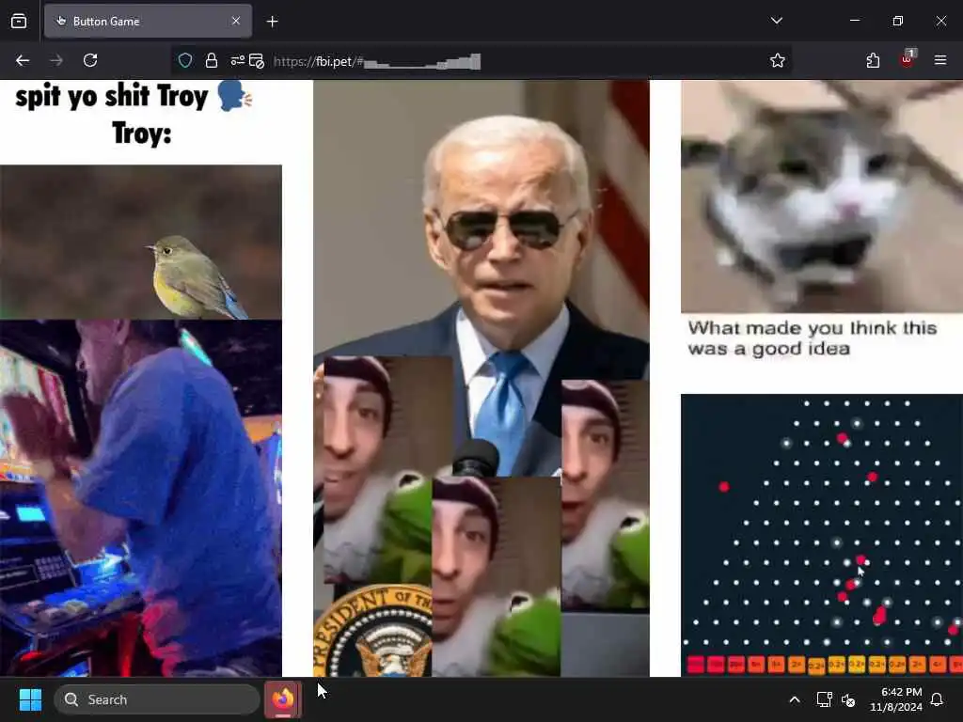Open the site permissions icon
Image resolution: width=963 pixels, height=722 pixels.
point(238,60)
